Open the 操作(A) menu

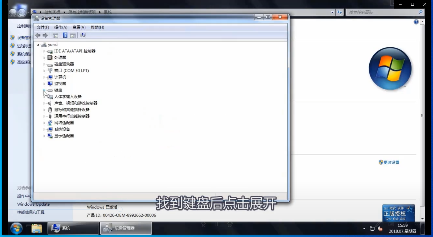[61, 27]
